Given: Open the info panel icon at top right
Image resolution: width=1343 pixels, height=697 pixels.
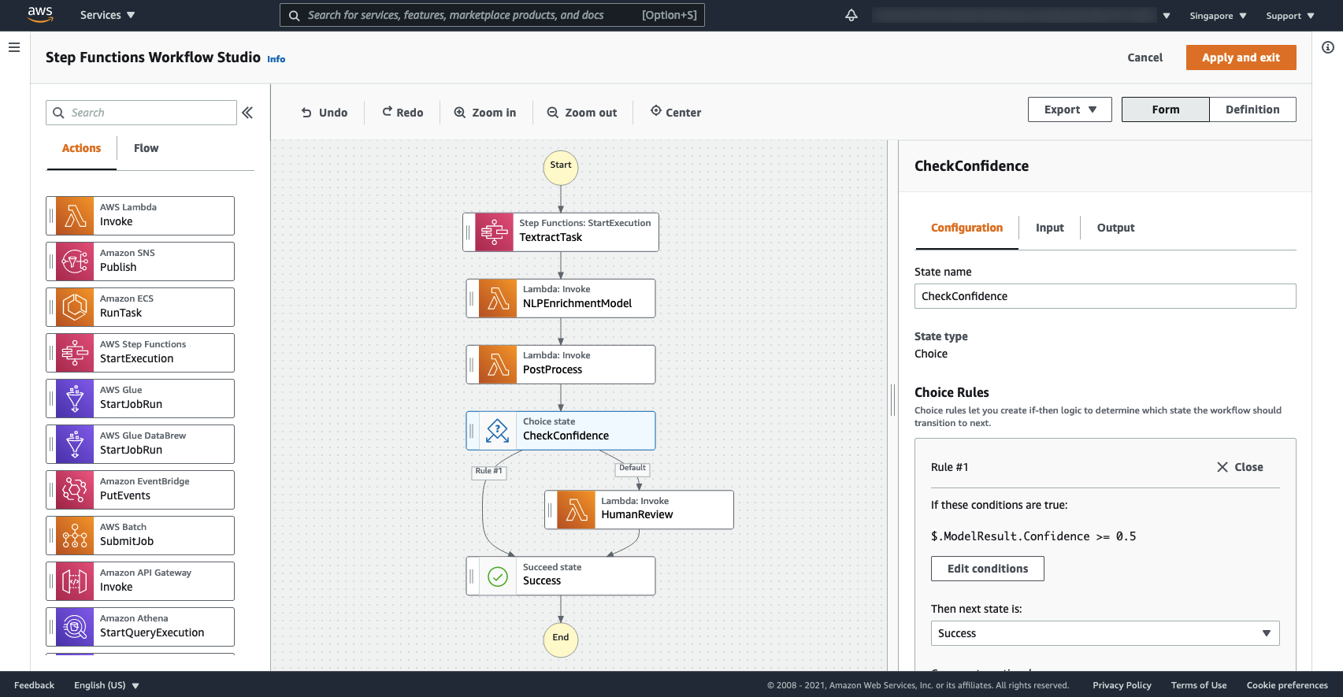Looking at the screenshot, I should click(1328, 47).
